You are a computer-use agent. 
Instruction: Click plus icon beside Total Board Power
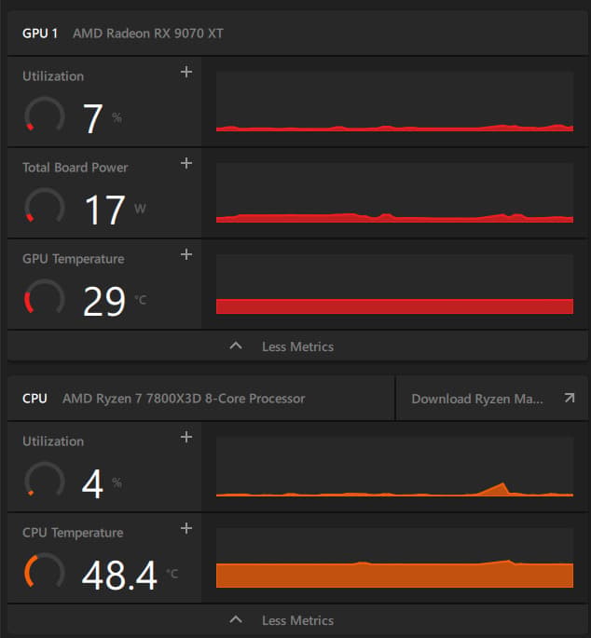coord(186,163)
